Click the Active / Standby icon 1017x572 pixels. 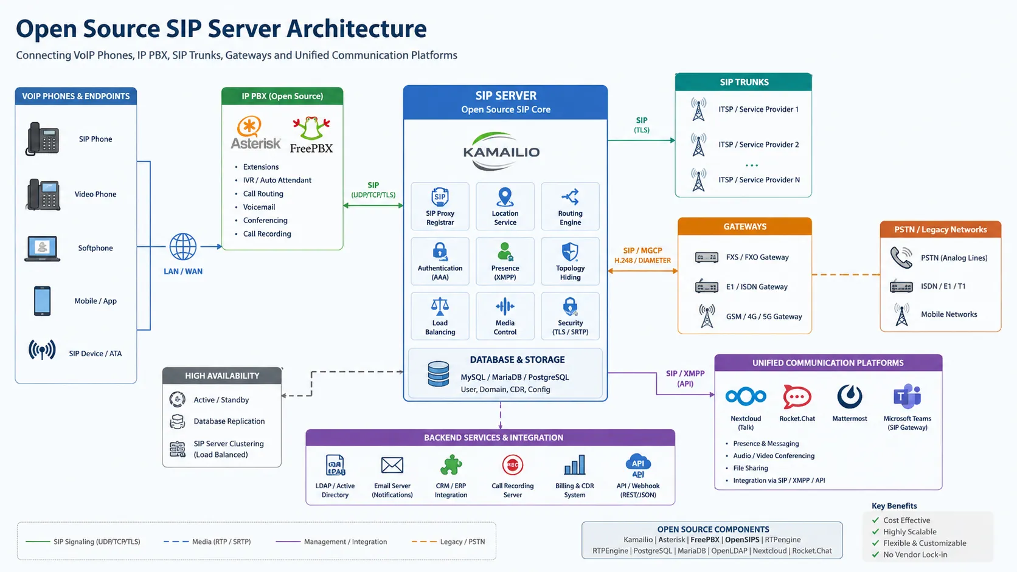177,399
